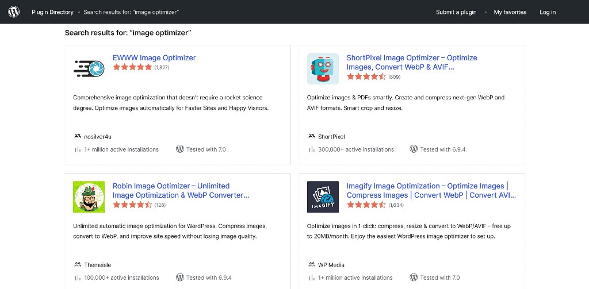Click the page's Search results heading
The height and width of the screenshot is (289, 589).
[x=128, y=33]
